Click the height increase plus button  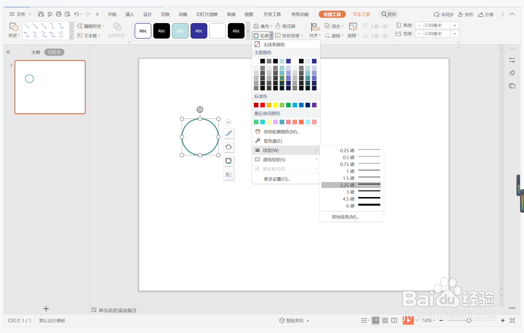click(x=455, y=25)
